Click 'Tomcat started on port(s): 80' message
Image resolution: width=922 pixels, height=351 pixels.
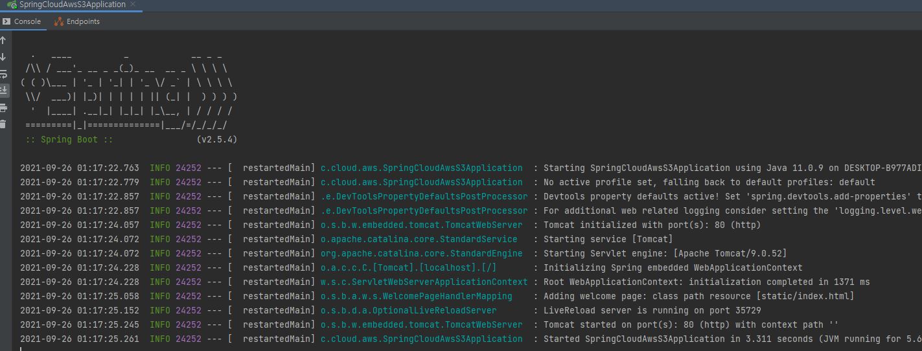691,324
